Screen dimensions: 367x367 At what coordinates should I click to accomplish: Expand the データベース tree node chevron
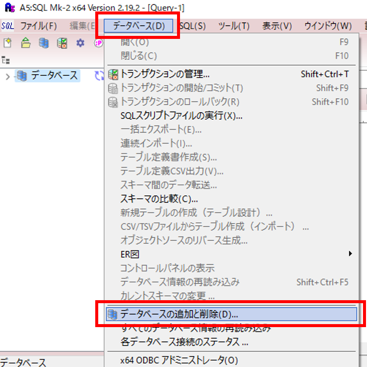pos(7,76)
